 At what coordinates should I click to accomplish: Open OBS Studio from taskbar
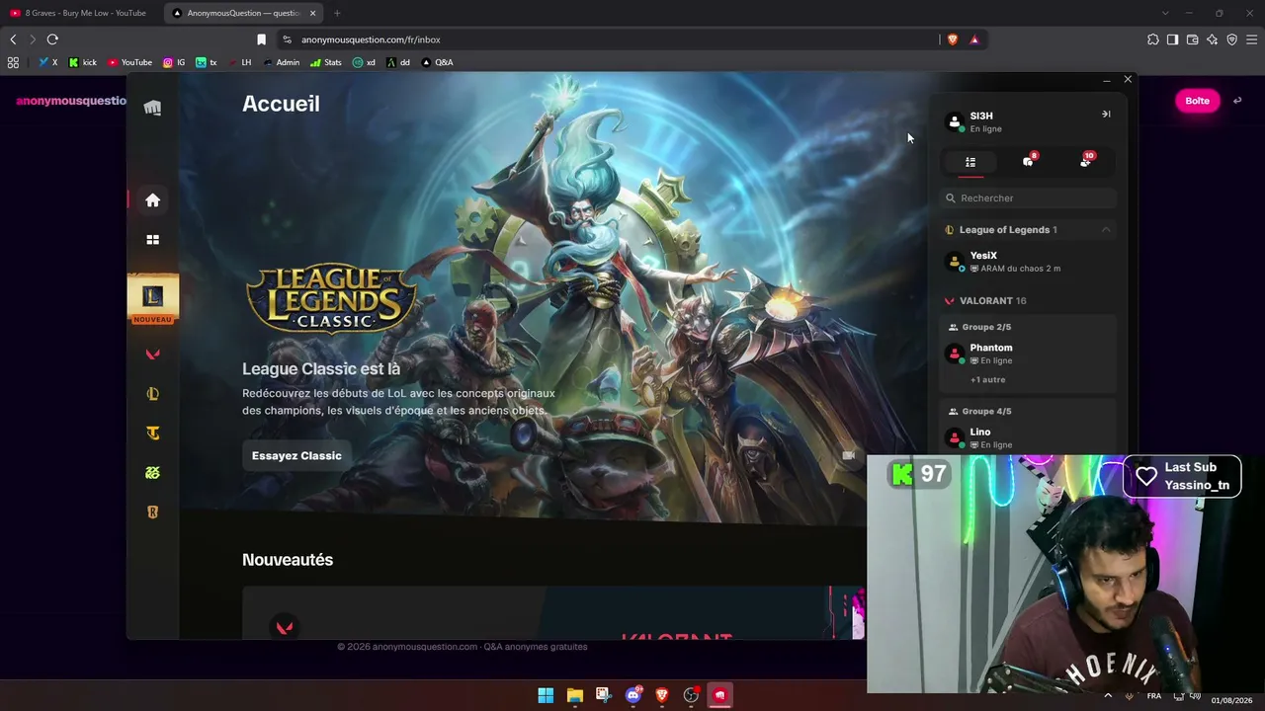point(691,695)
